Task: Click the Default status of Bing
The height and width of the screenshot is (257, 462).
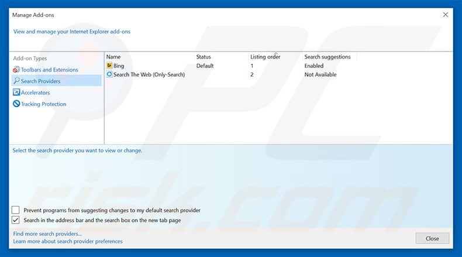Action: coord(205,66)
